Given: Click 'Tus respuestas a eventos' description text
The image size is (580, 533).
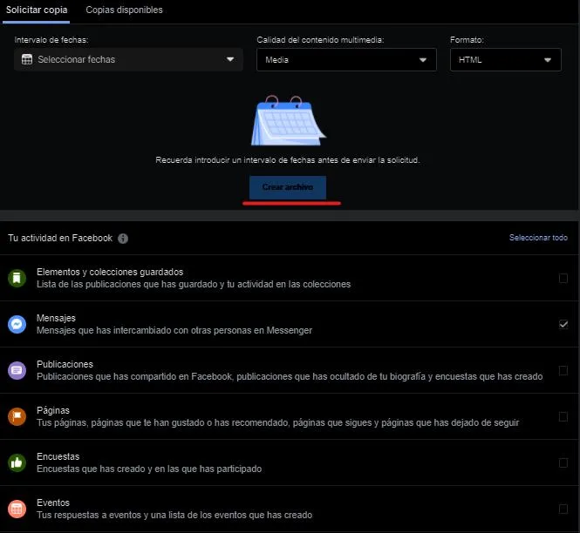Looking at the screenshot, I should [174, 515].
